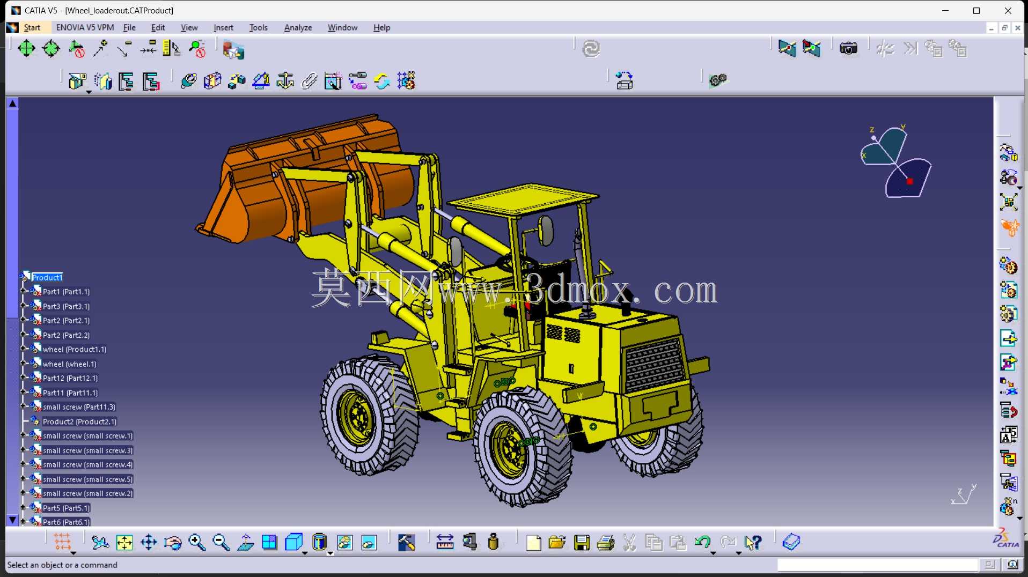Click the Snap tool with green diagonal arrows
Image resolution: width=1028 pixels, height=577 pixels.
point(51,49)
